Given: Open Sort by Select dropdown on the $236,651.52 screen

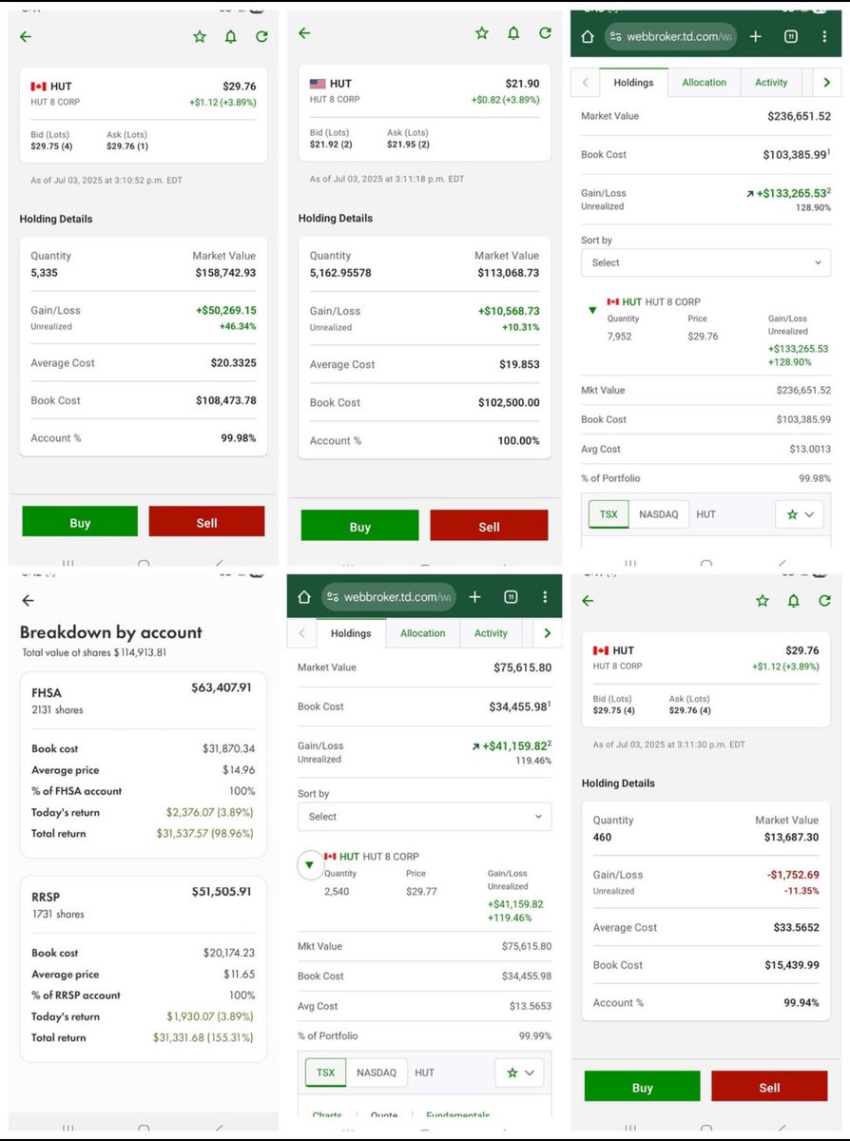Looking at the screenshot, I should 705,262.
